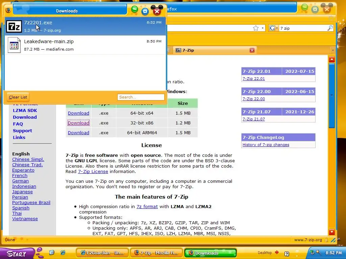Image resolution: width=346 pixels, height=259 pixels.
Task: Open the location bar history dropdown arrow
Action: [x=262, y=28]
